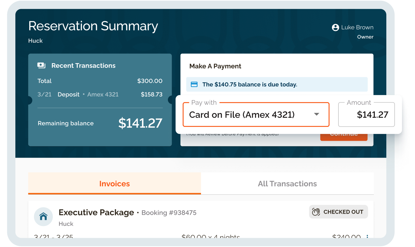Click the Booking #938475 link
The image size is (415, 247).
[x=169, y=212]
